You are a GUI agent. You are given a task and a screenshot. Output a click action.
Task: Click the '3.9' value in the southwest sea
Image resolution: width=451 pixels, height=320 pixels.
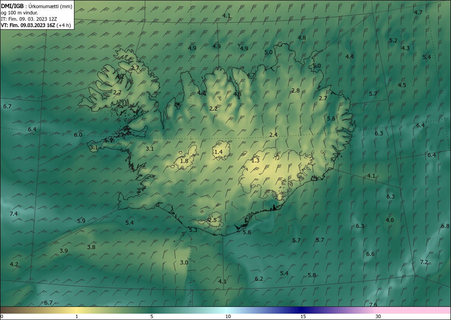point(64,250)
